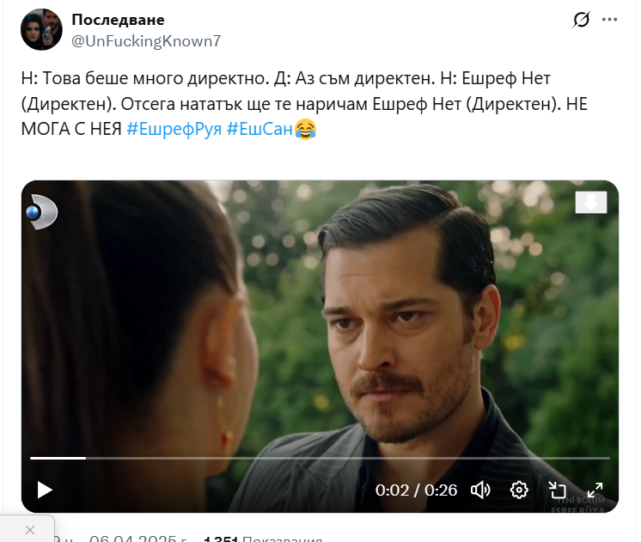Click the crossed-circle Grok icon
The height and width of the screenshot is (542, 641).
[581, 19]
